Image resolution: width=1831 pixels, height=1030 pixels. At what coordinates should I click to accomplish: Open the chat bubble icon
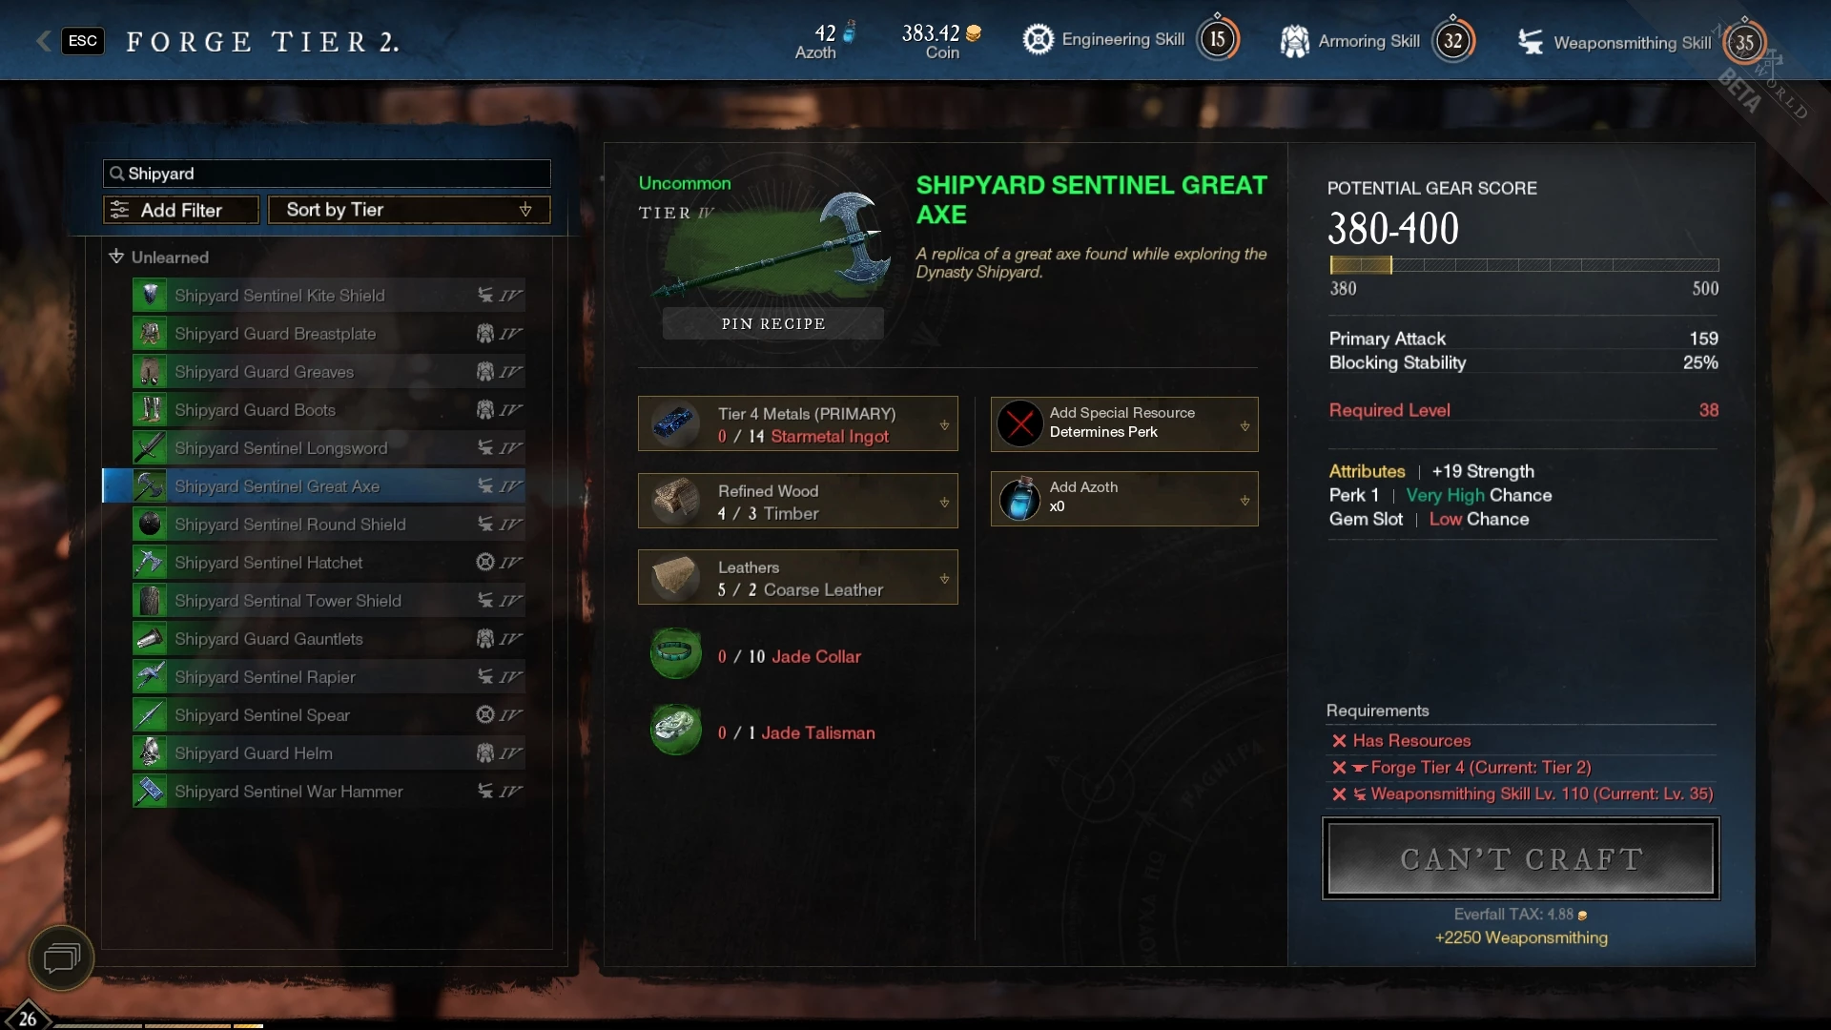(x=61, y=958)
